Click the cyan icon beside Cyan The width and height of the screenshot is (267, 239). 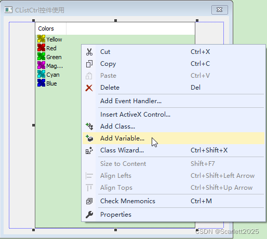[41, 74]
